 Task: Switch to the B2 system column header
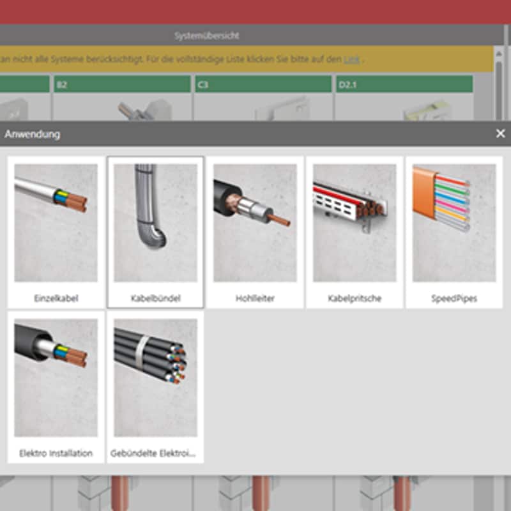point(121,84)
